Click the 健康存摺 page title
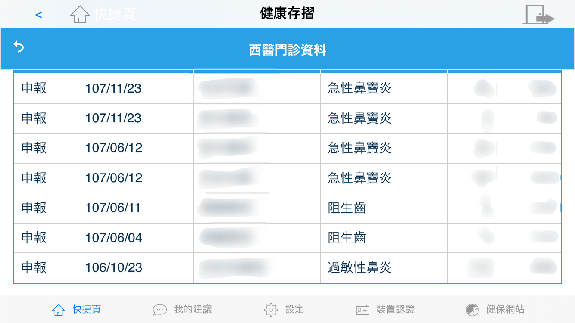 tap(287, 13)
